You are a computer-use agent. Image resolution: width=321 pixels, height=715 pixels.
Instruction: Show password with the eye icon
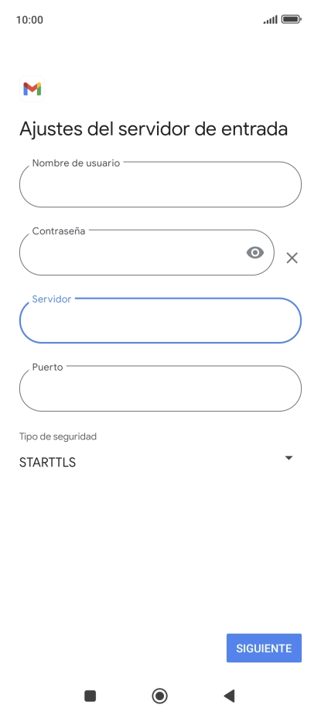[x=255, y=252]
